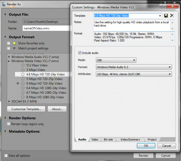Collapse the Output File section
This screenshot has width=181, height=161.
coord(5,14)
